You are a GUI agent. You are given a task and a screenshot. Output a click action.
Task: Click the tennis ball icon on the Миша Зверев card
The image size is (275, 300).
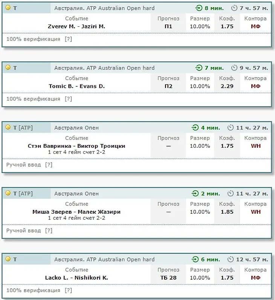pyautogui.click(x=8, y=193)
